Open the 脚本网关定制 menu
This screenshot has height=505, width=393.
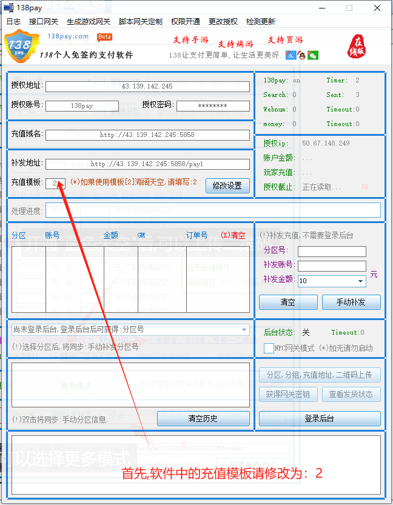(141, 22)
